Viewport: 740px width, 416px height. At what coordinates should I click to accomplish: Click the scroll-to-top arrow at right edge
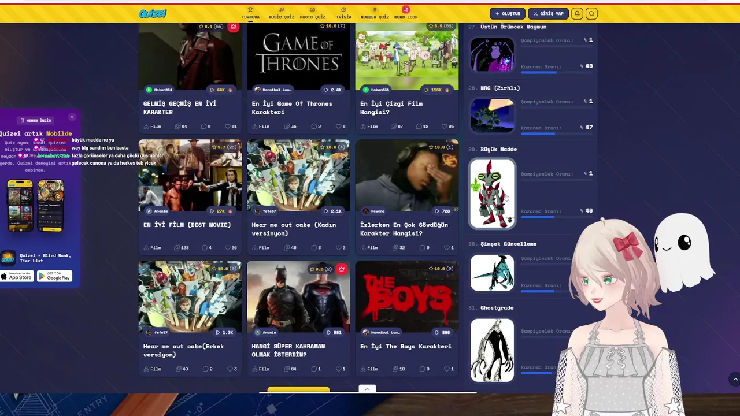click(x=735, y=380)
